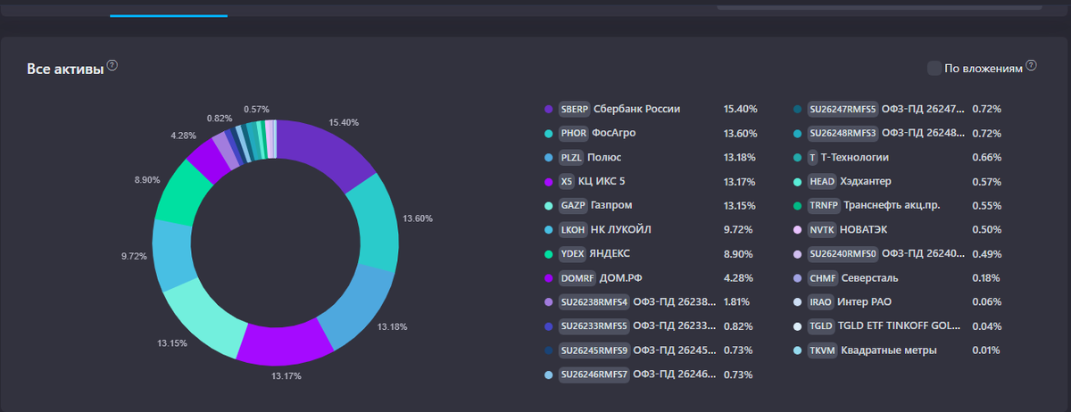Click the Газпром asset name
1071x412 pixels.
point(611,205)
